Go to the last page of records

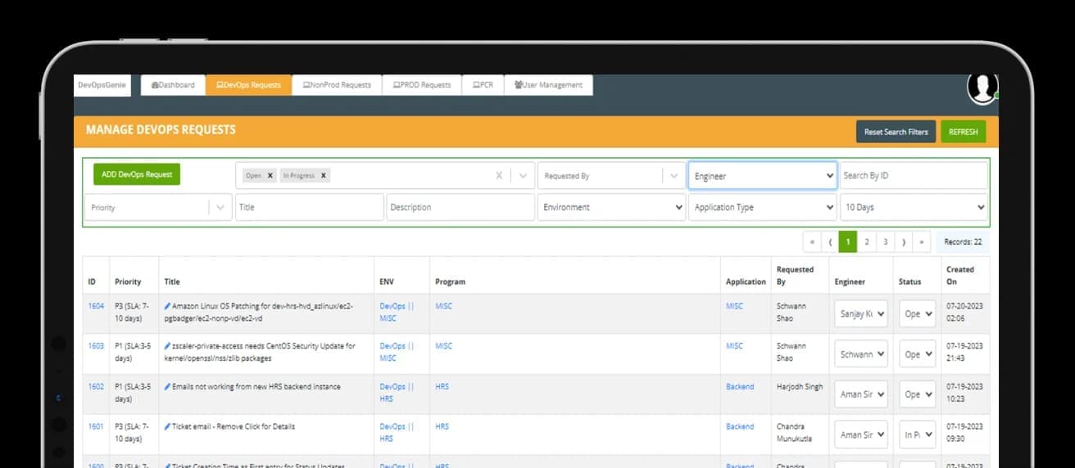click(x=922, y=242)
